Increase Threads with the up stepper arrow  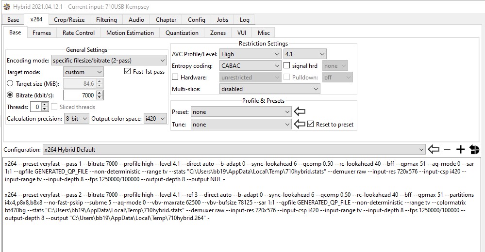(x=45, y=105)
